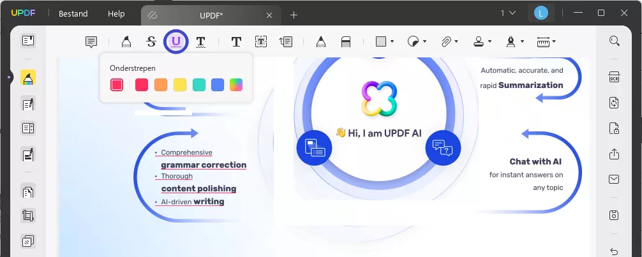The height and width of the screenshot is (257, 642).
Task: Open the watermark and background tools in sidebar
Action: [x=28, y=242]
